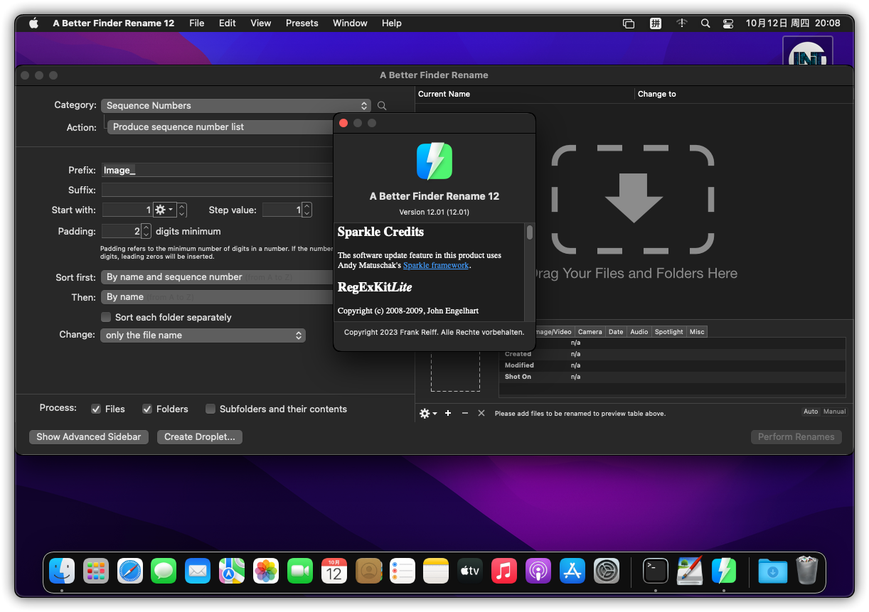The image size is (869, 612).
Task: Switch preview mode to Manual
Action: (834, 412)
